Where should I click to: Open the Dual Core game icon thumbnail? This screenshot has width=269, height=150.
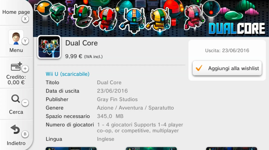[x=49, y=47]
